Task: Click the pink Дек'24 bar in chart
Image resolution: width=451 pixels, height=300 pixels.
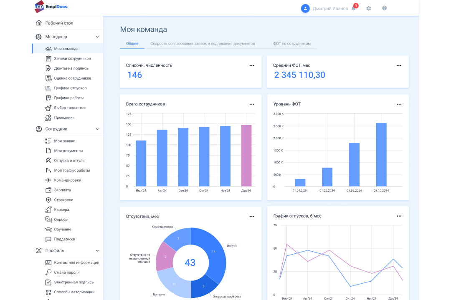Action: coord(246,155)
